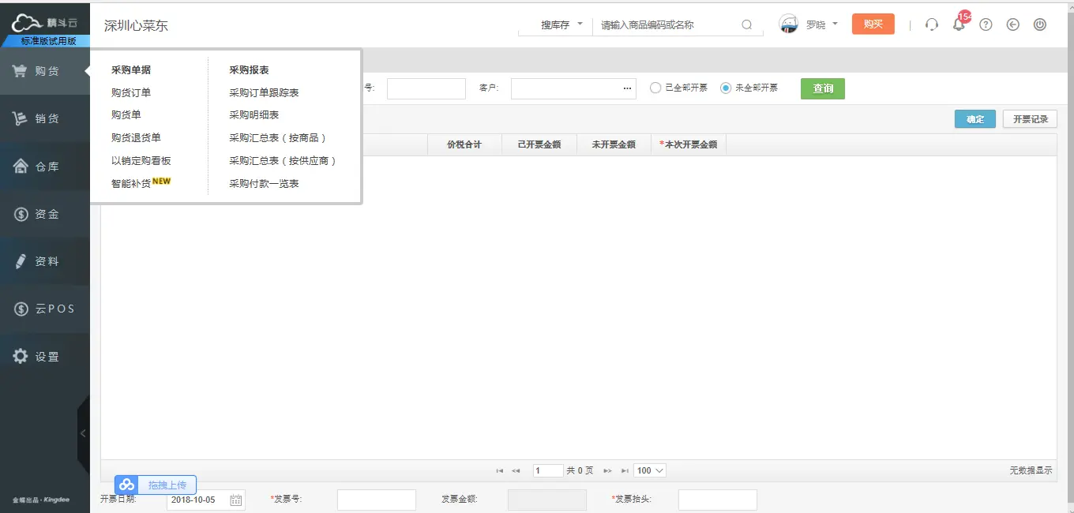Image resolution: width=1074 pixels, height=513 pixels.
Task: Select the 未全部开票 radio button
Action: point(726,88)
